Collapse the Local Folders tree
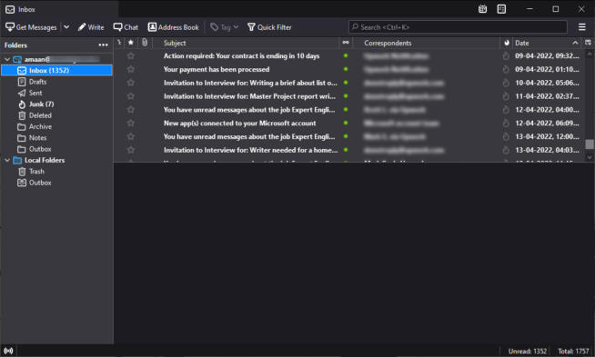 pos(7,160)
